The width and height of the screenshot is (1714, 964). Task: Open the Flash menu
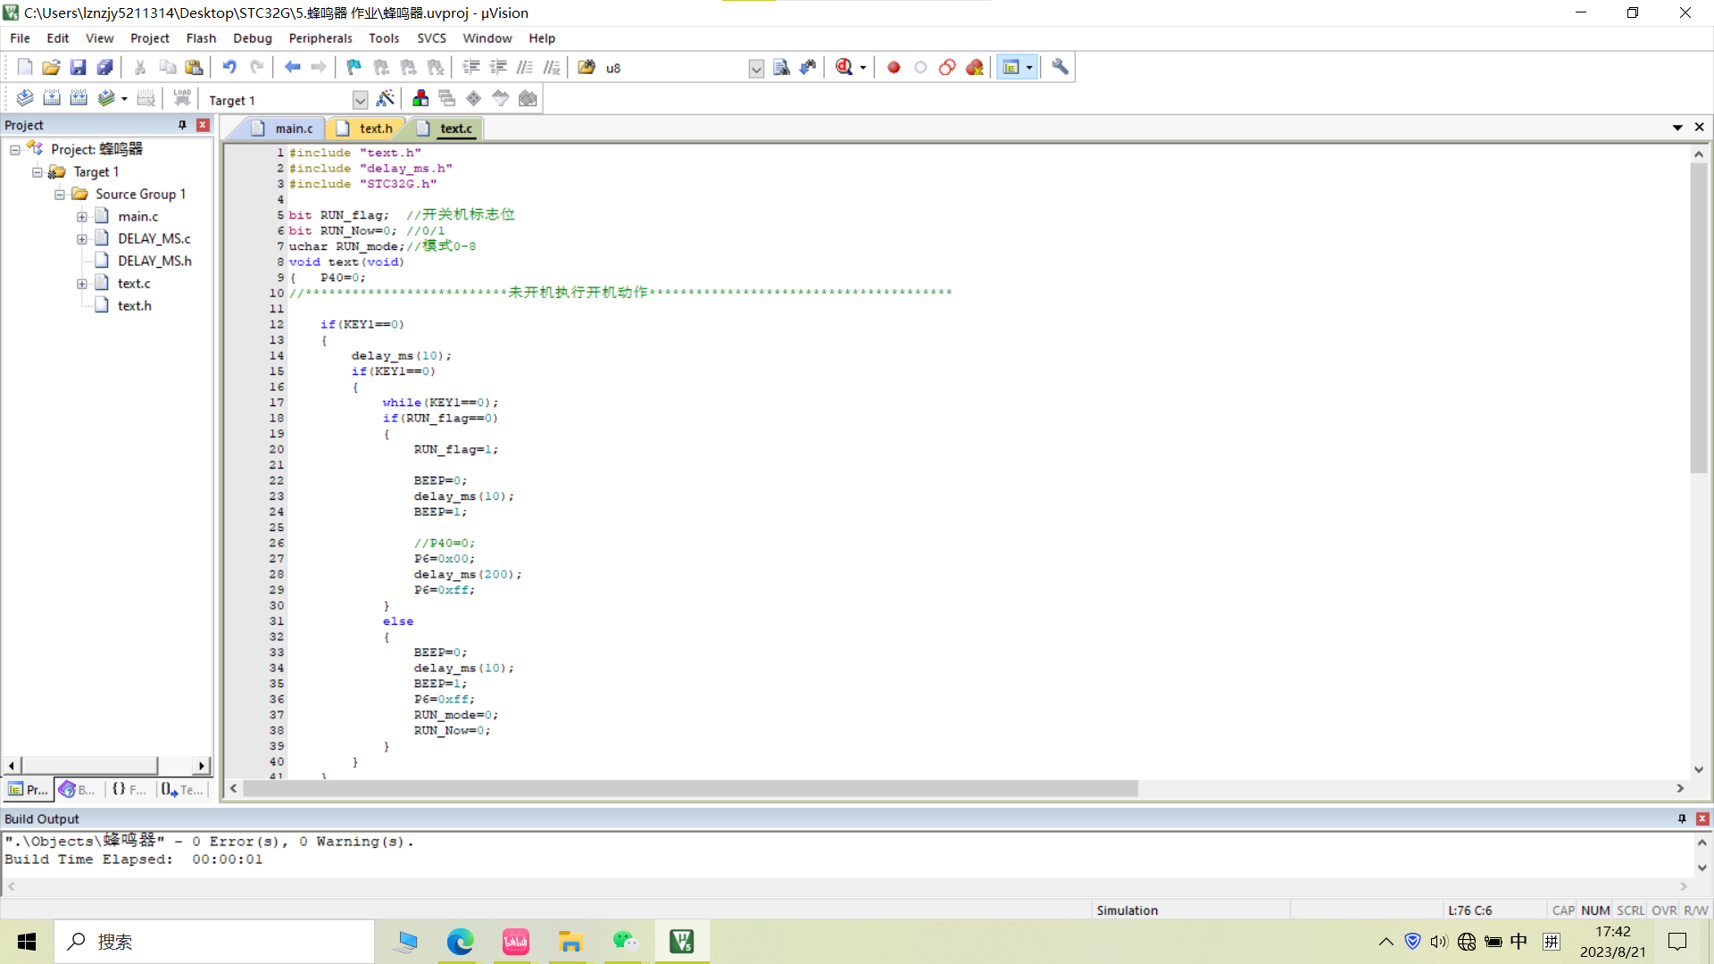(x=201, y=38)
